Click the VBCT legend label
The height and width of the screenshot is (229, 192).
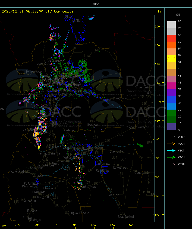coord(181,151)
